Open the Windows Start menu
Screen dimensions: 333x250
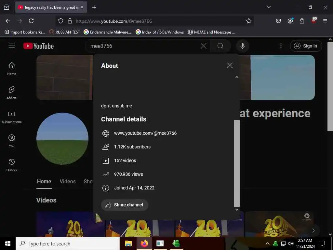point(8,243)
